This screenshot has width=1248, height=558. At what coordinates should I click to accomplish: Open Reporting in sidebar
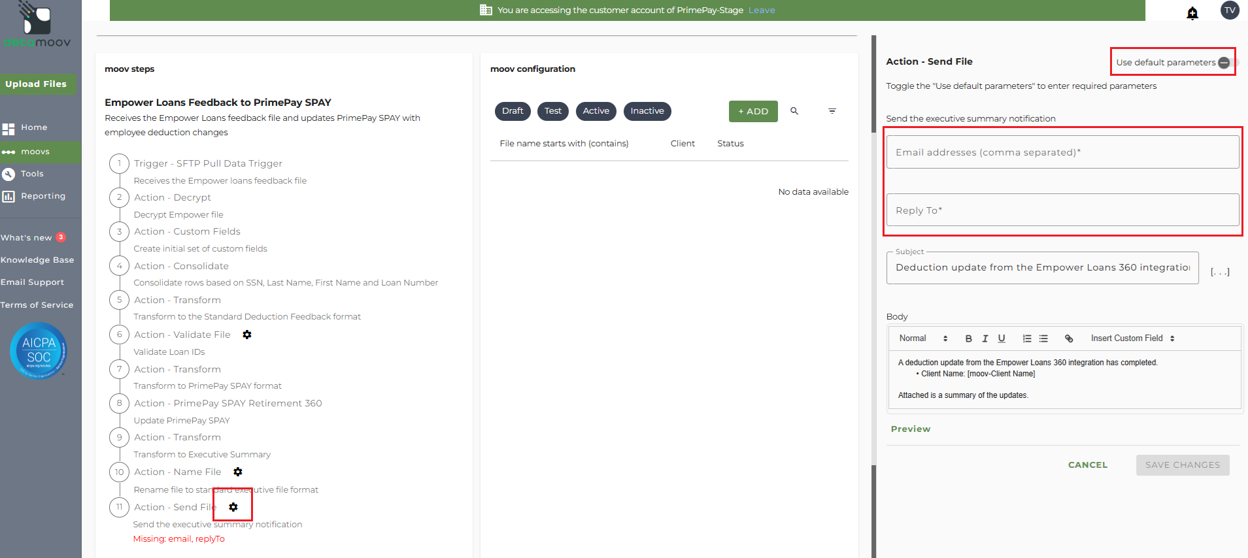(x=43, y=196)
